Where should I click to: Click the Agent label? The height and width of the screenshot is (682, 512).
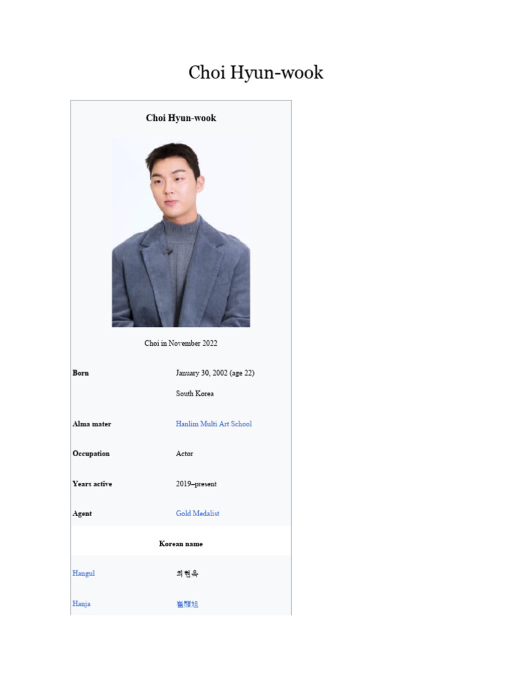point(82,513)
